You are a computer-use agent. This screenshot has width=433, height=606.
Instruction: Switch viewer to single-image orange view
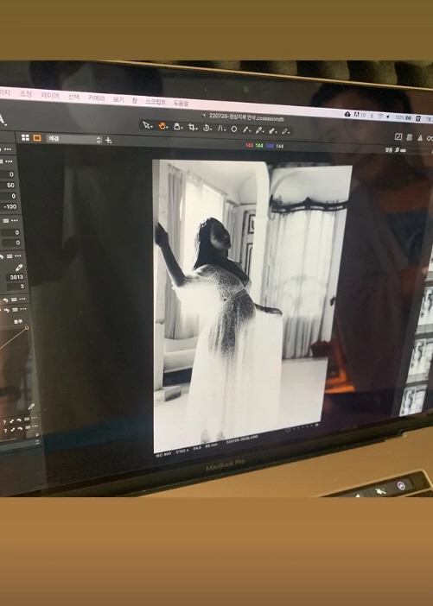click(37, 138)
